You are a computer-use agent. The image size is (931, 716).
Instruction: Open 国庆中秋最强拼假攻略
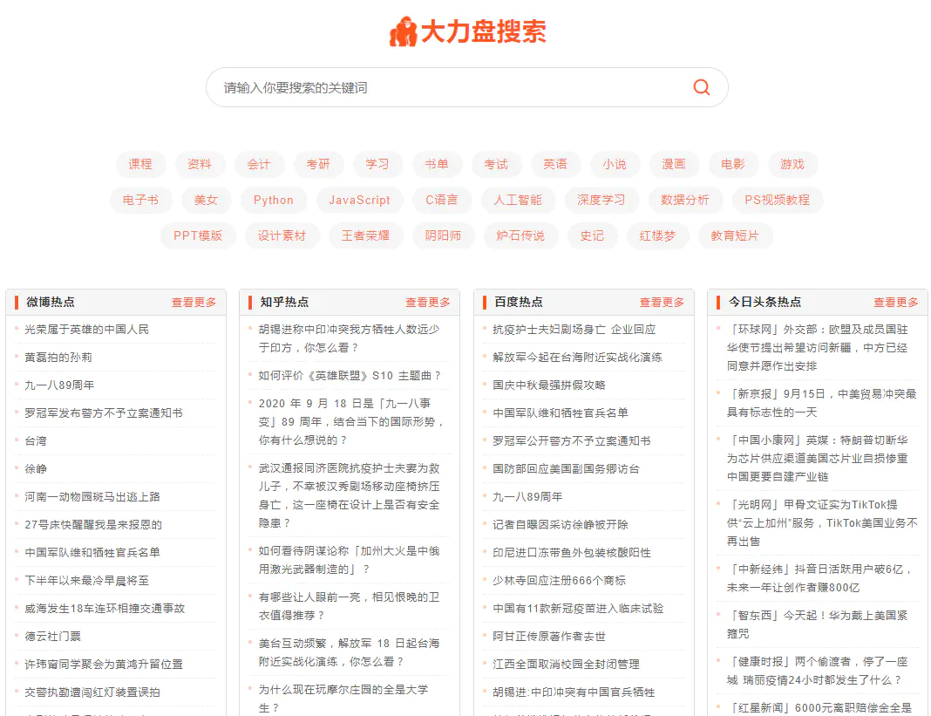[549, 385]
